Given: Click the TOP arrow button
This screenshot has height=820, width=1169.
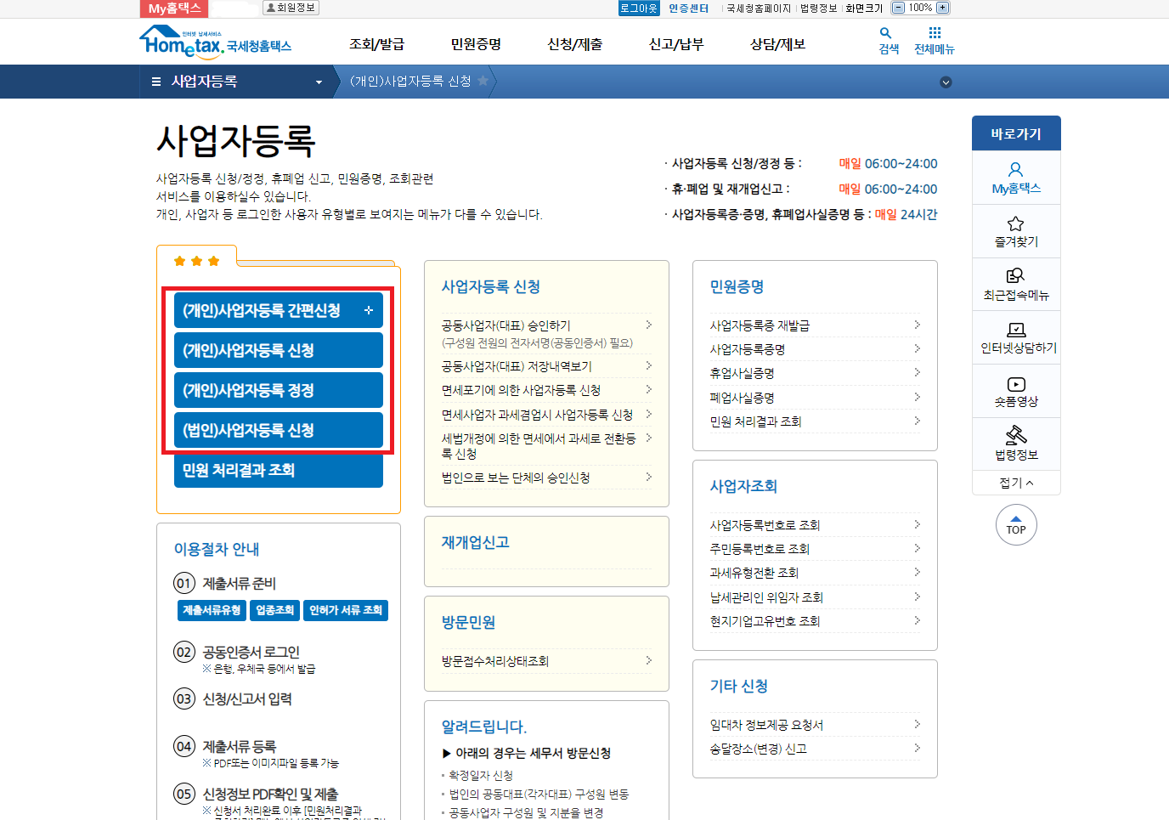Looking at the screenshot, I should click(x=1016, y=524).
